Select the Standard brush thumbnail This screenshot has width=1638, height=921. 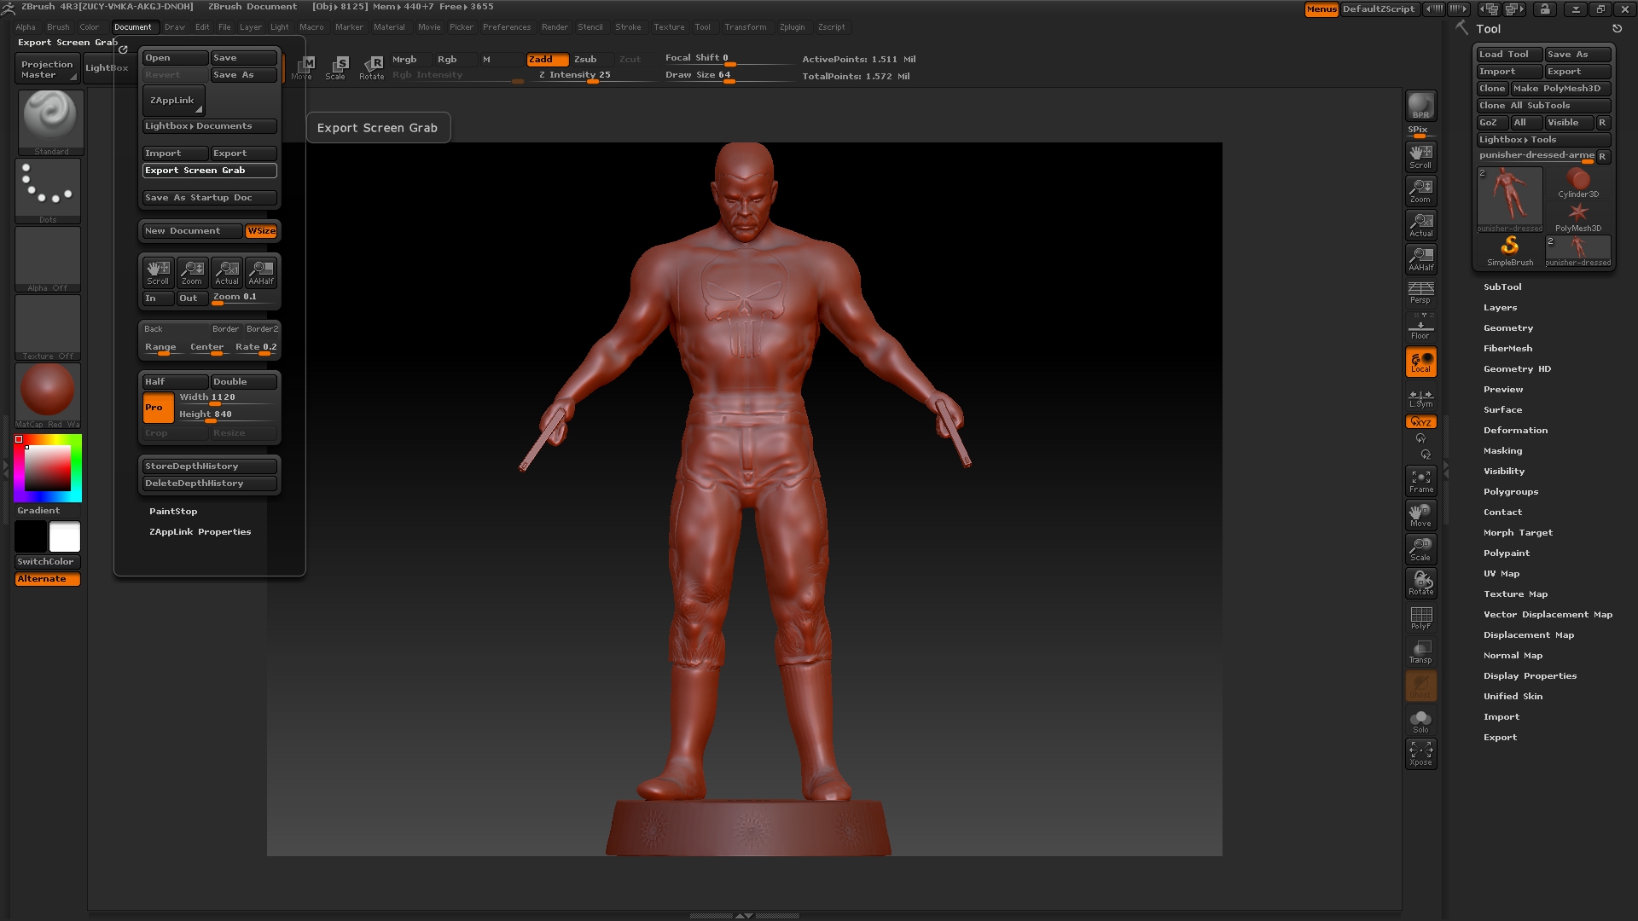50,122
